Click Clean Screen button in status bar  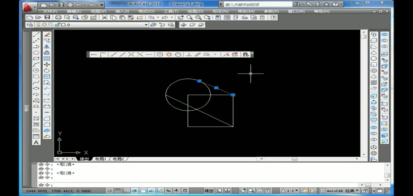[x=380, y=191]
